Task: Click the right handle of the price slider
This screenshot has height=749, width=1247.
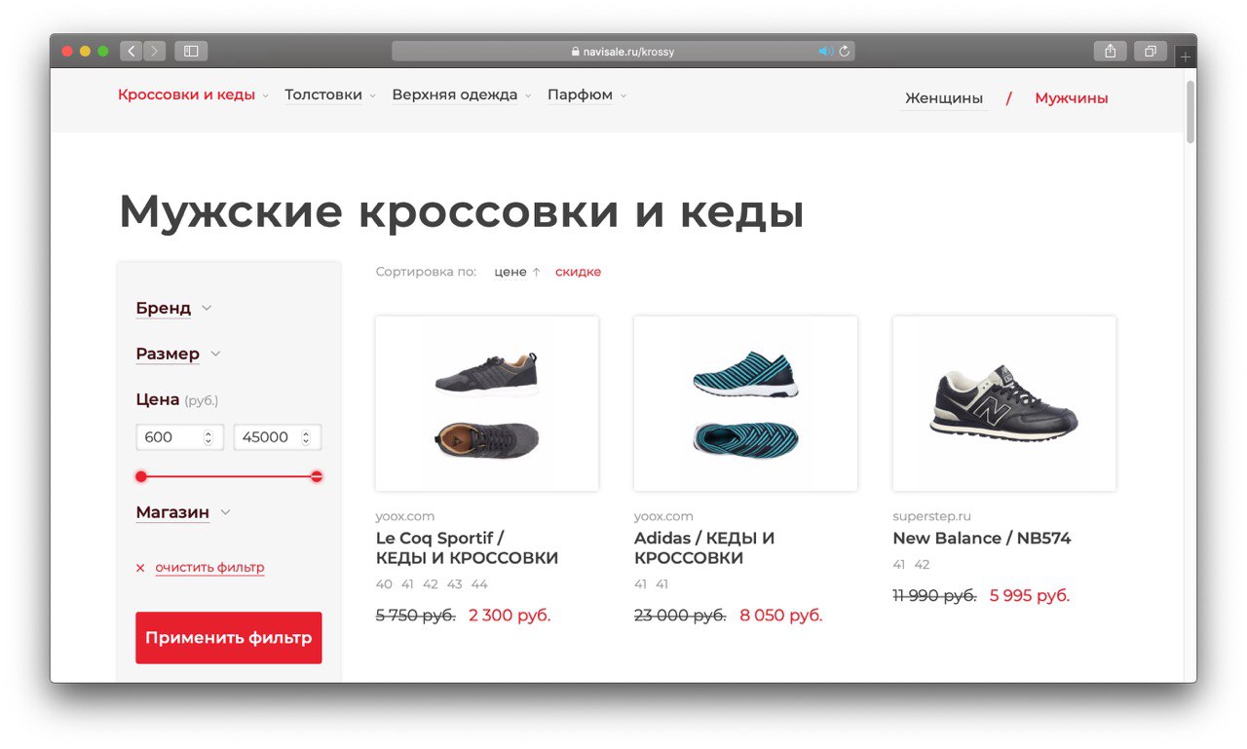Action: pyautogui.click(x=317, y=476)
